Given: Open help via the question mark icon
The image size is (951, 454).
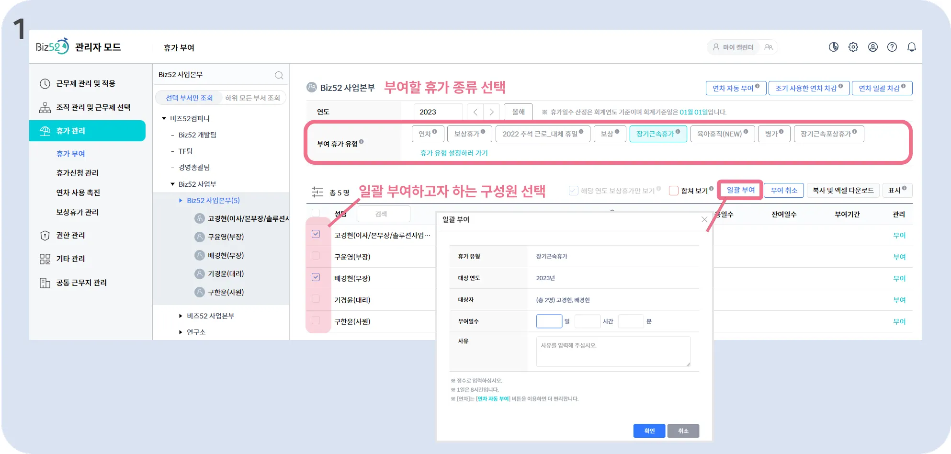Looking at the screenshot, I should click(x=892, y=47).
